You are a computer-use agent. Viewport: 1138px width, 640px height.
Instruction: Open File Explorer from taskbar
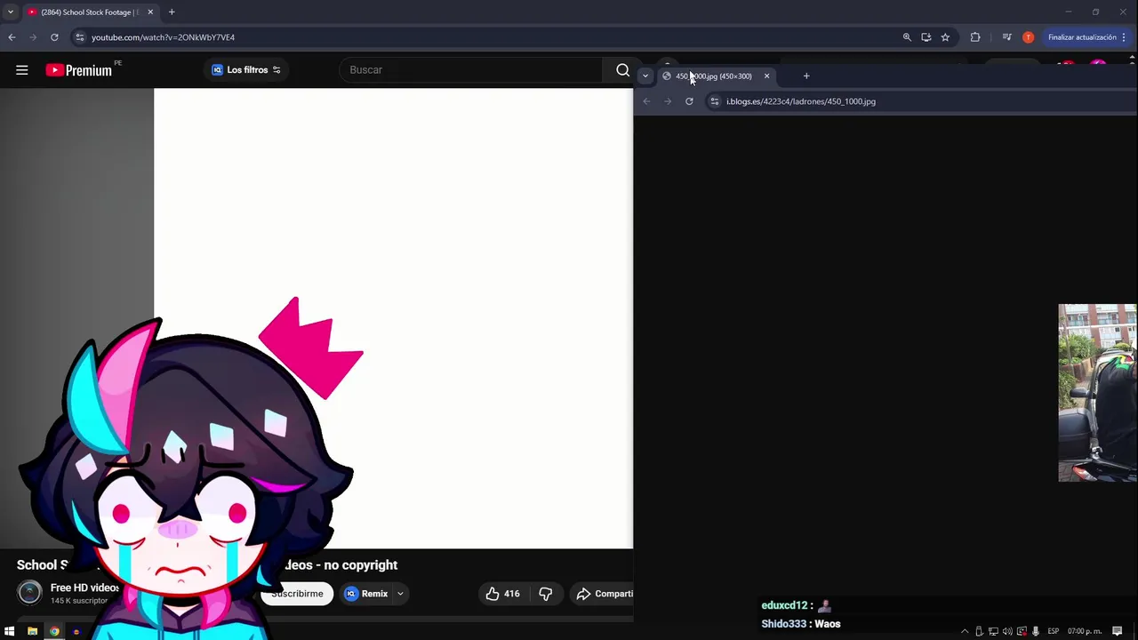tap(32, 631)
